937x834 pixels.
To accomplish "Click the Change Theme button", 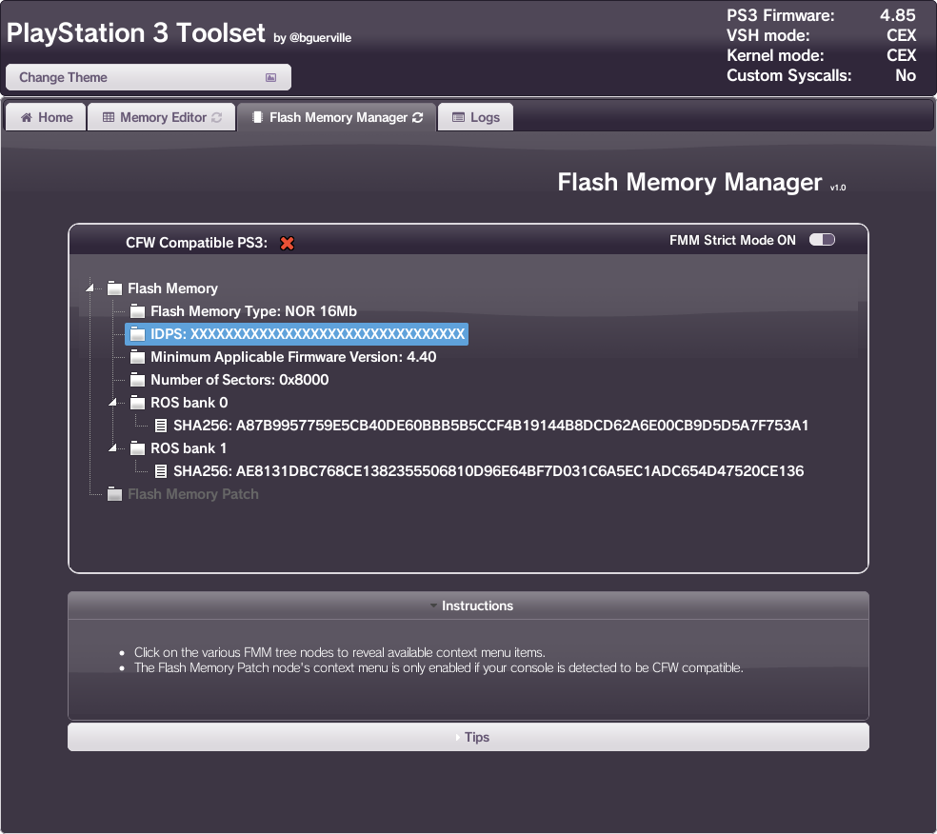I will click(x=149, y=77).
